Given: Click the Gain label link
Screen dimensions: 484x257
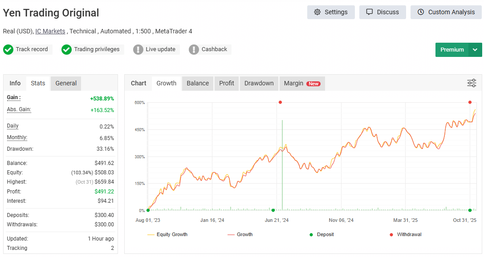Looking at the screenshot, I should (14, 97).
